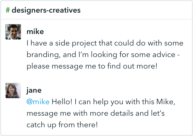Click the green hash symbol in header
Image resolution: width=193 pixels, height=136 pixels.
point(8,10)
